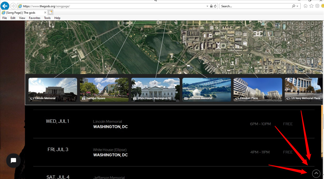Close the Song Page tab

45,13
